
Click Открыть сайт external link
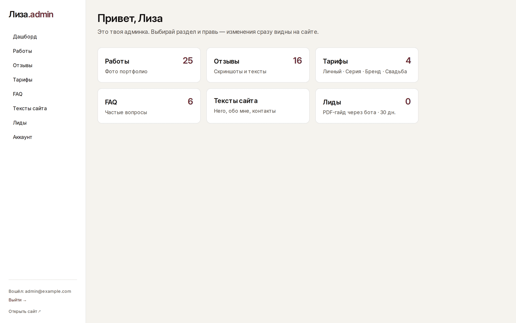click(25, 311)
